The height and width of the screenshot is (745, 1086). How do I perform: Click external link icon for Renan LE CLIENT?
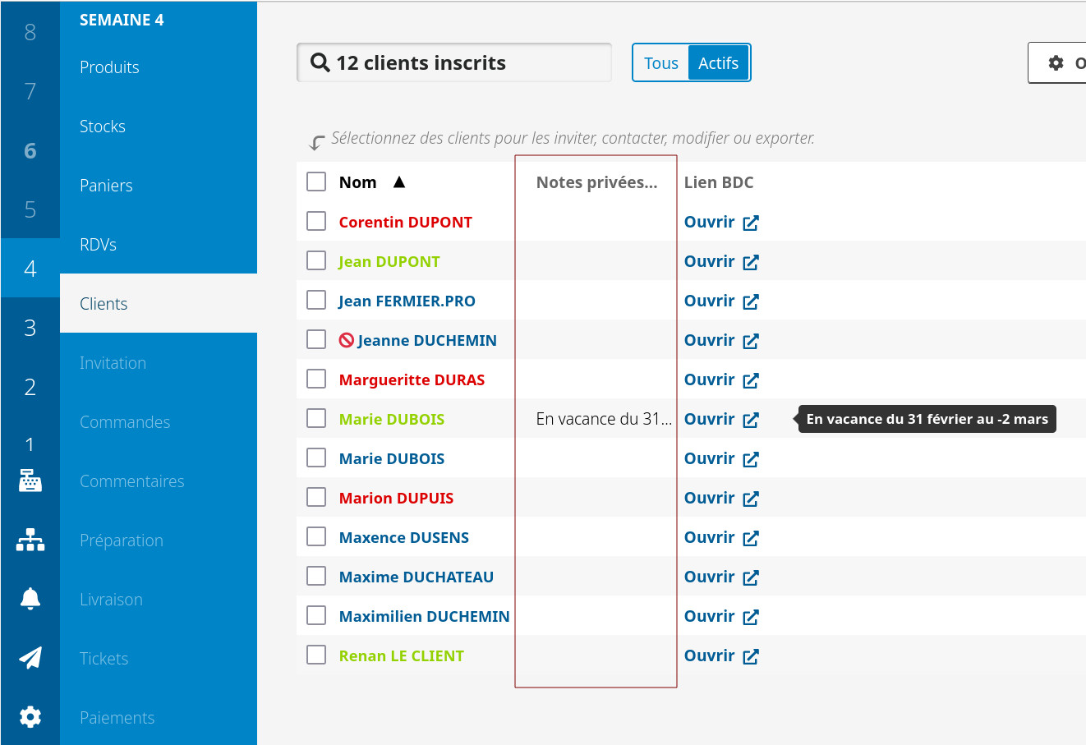[751, 656]
